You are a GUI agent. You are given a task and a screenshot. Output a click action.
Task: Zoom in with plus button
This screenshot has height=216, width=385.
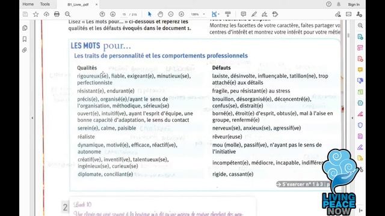[182, 14]
